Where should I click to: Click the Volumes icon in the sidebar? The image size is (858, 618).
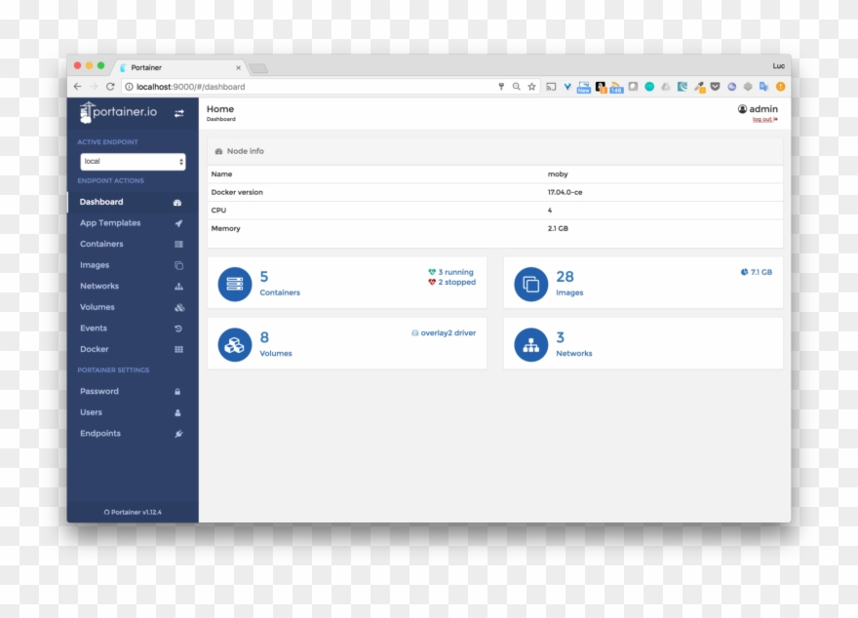tap(178, 306)
